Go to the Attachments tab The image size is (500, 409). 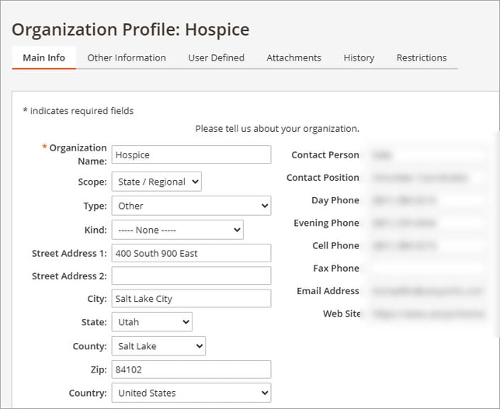point(294,57)
